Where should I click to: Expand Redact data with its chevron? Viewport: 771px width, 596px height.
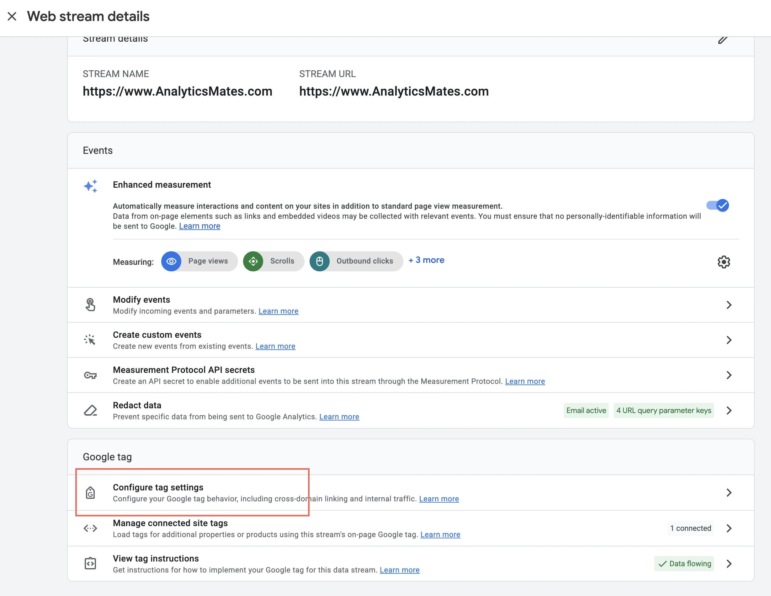pos(729,410)
